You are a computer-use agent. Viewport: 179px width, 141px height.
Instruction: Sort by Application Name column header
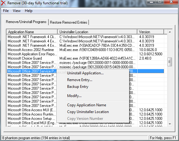32,32
